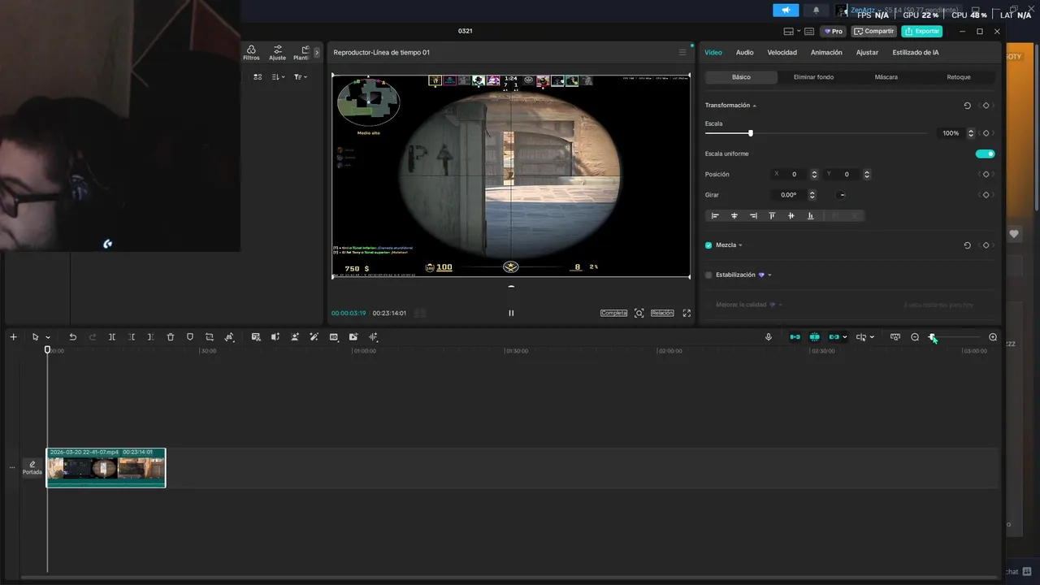This screenshot has width=1040, height=585.
Task: Click the Portada cover button
Action: click(x=32, y=468)
